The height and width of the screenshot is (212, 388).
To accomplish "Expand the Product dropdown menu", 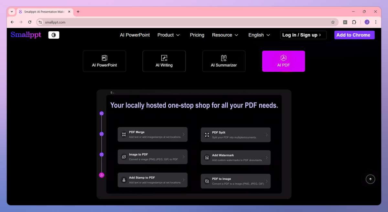I will pos(168,35).
